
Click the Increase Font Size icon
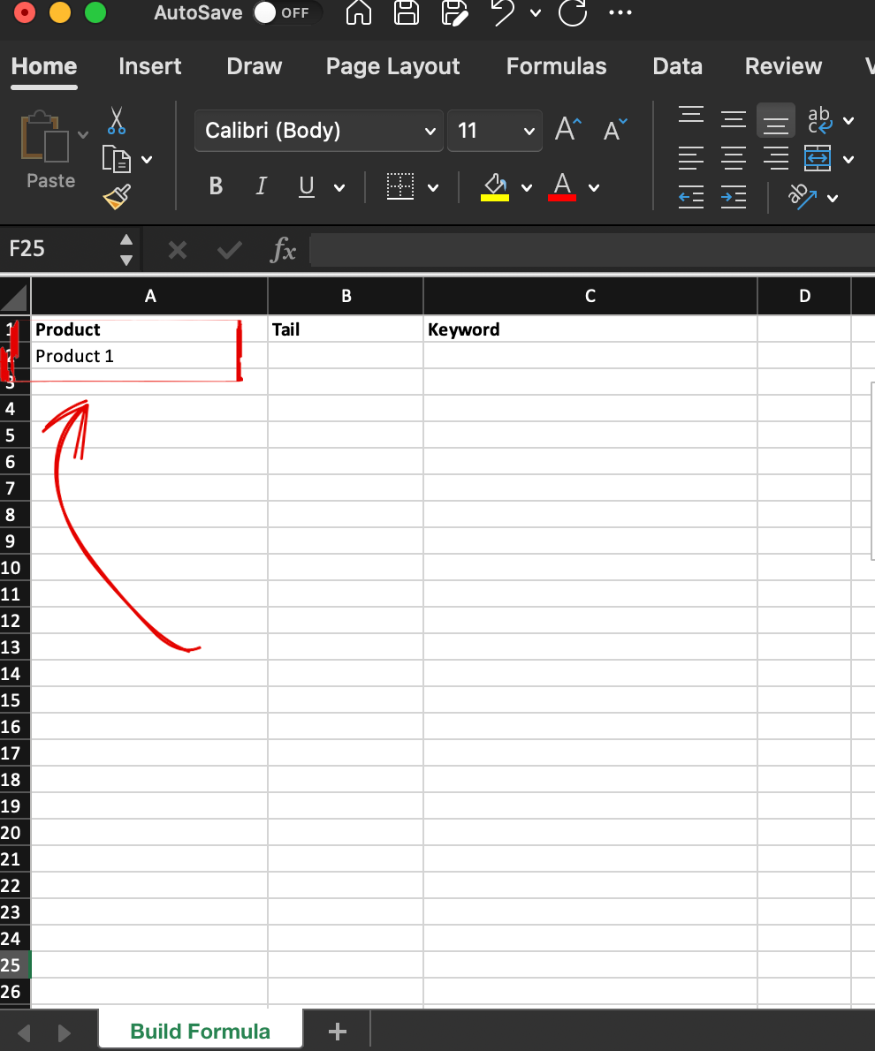[x=568, y=131]
